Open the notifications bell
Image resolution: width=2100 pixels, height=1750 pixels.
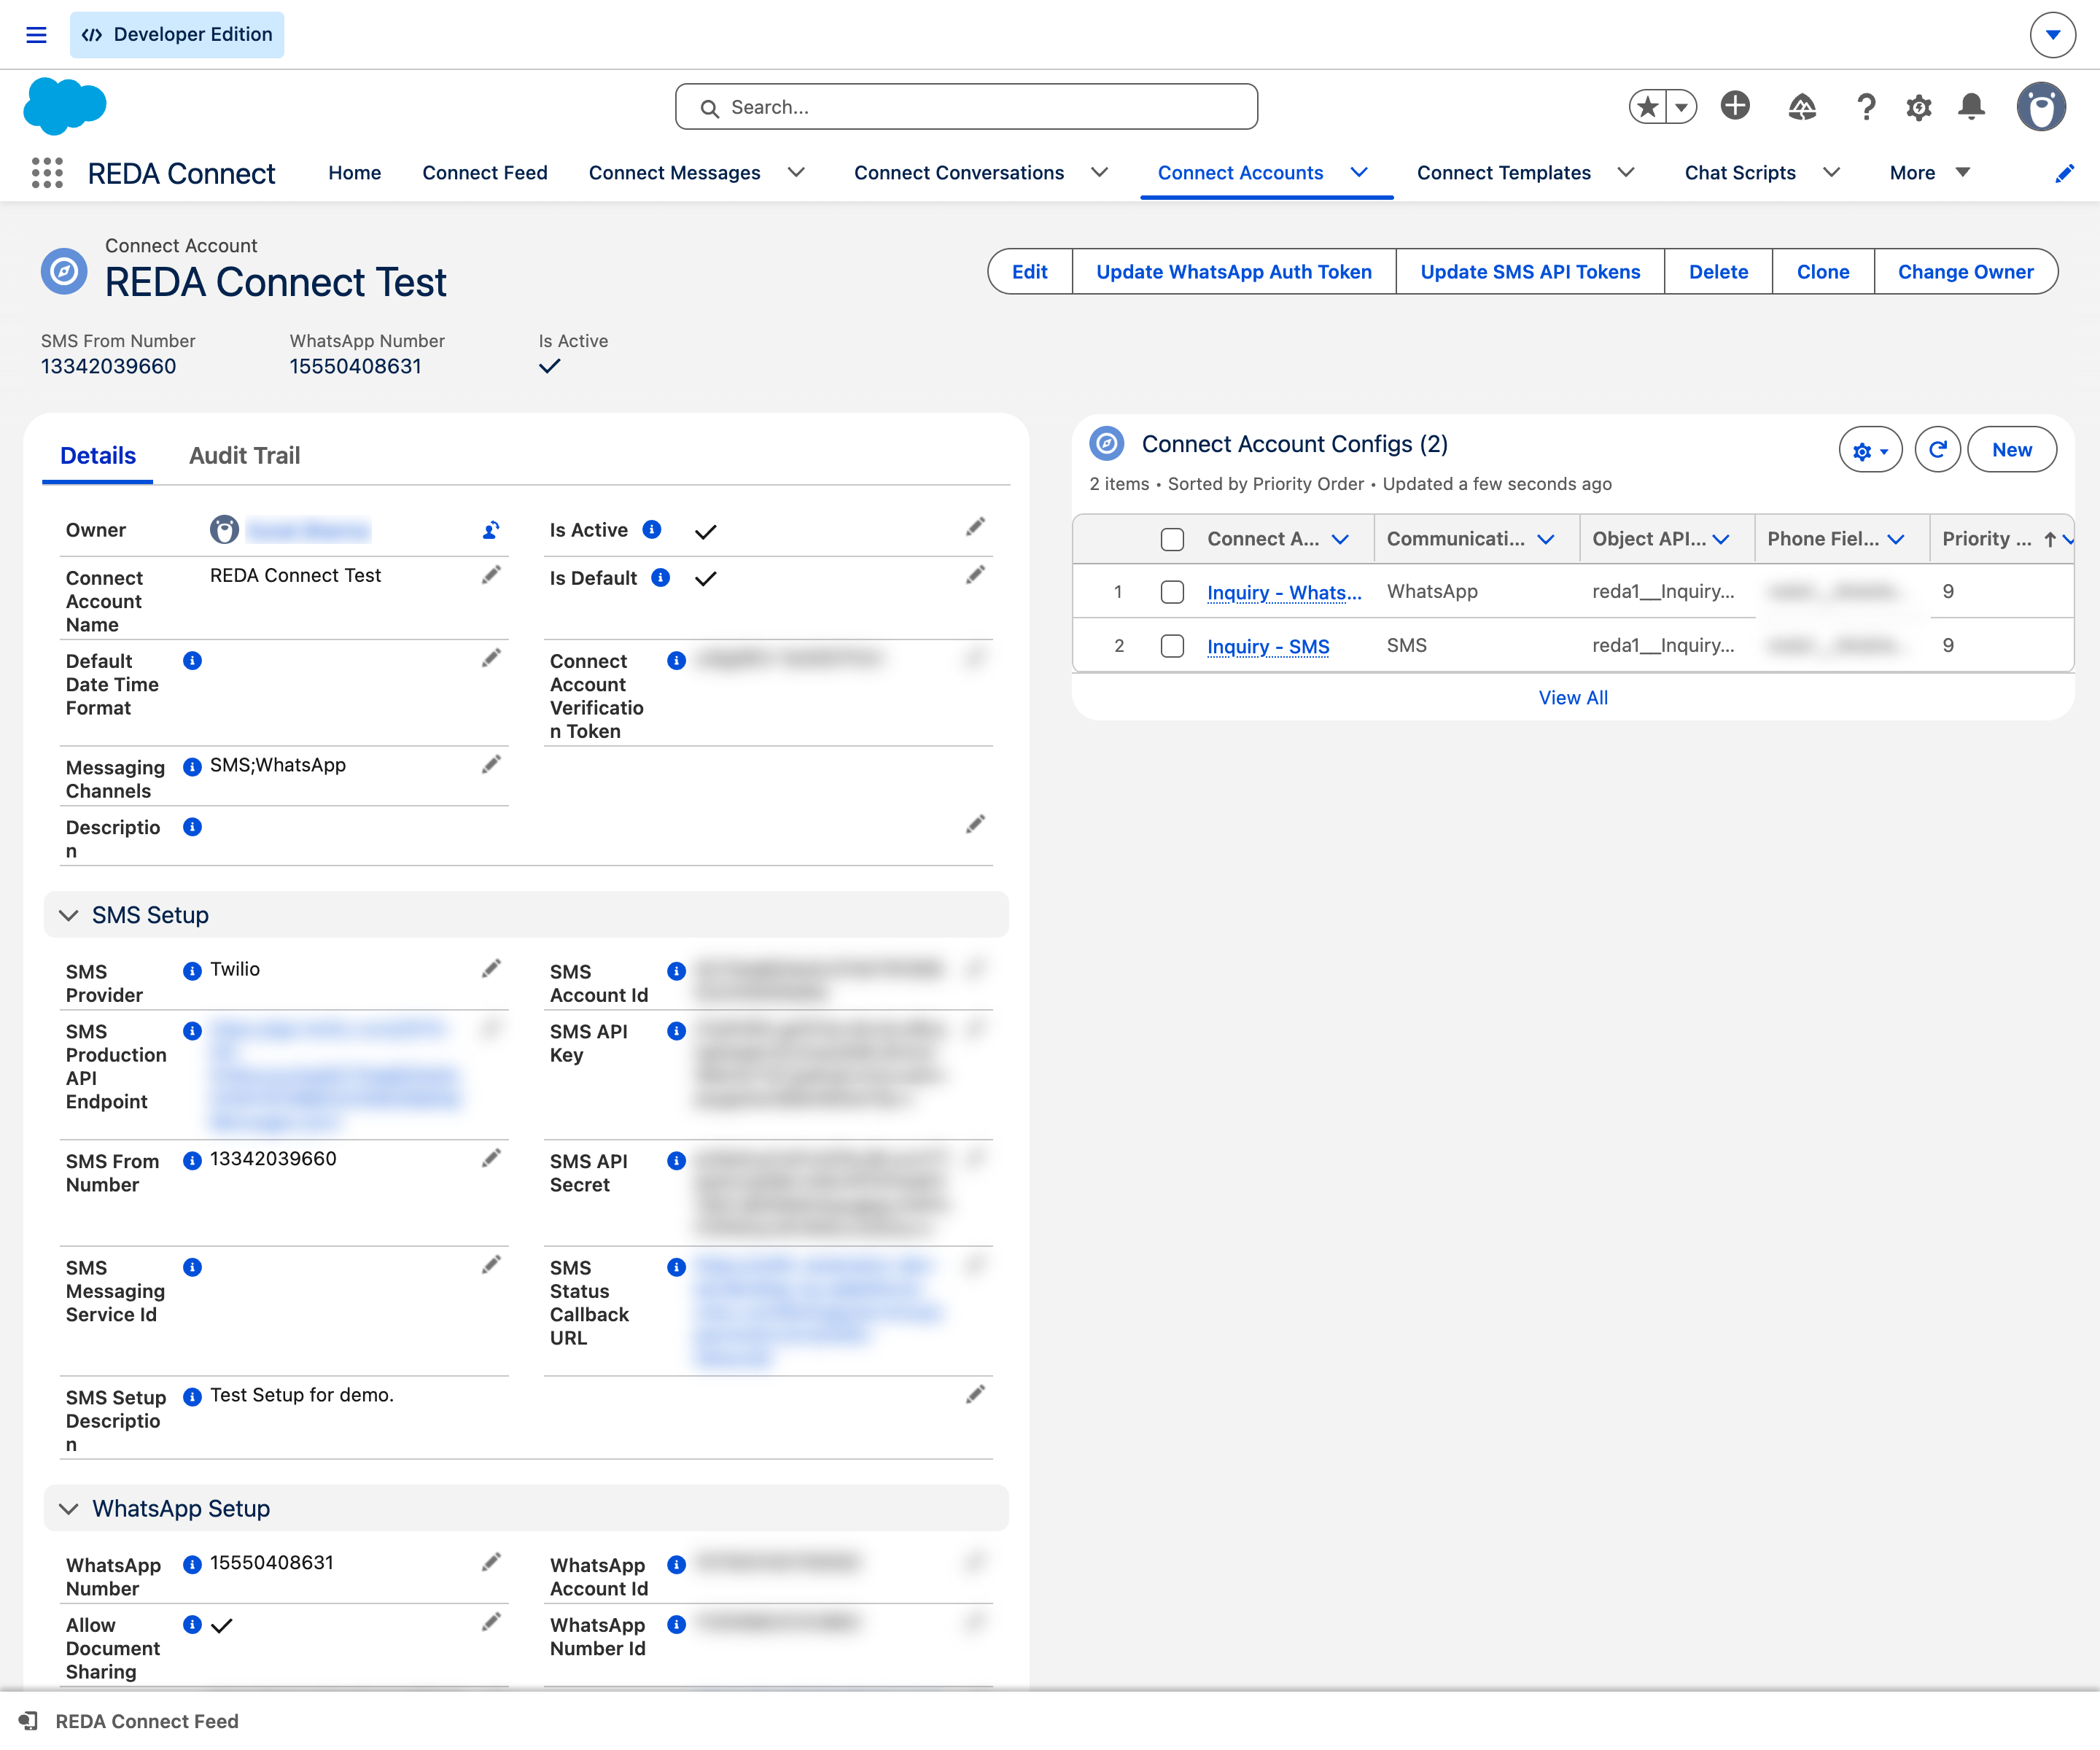(1971, 107)
